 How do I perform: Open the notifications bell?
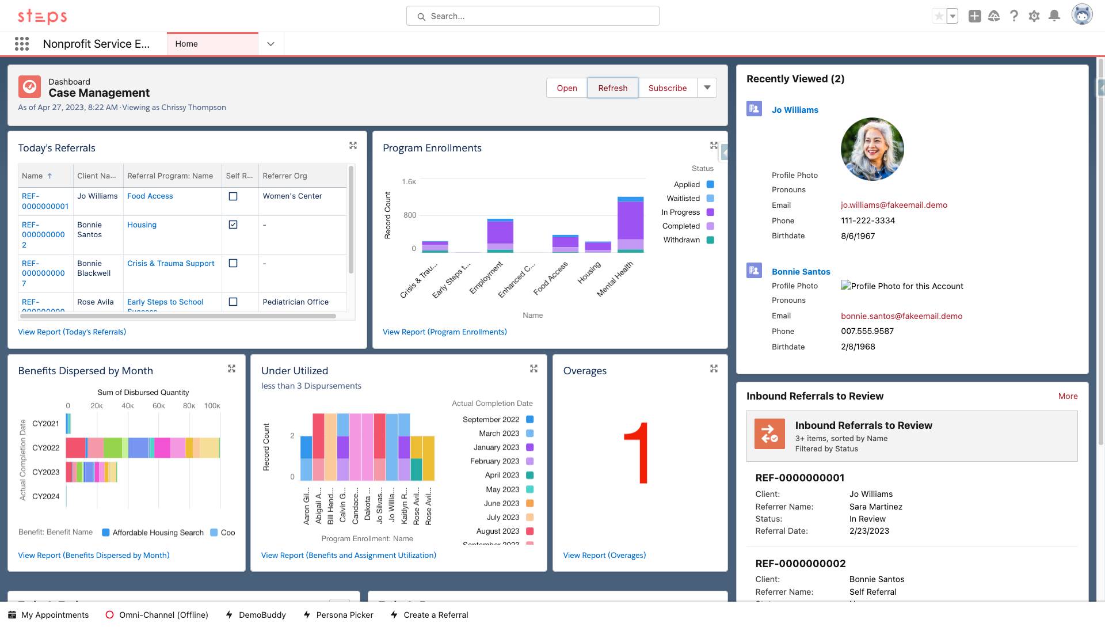(x=1054, y=16)
